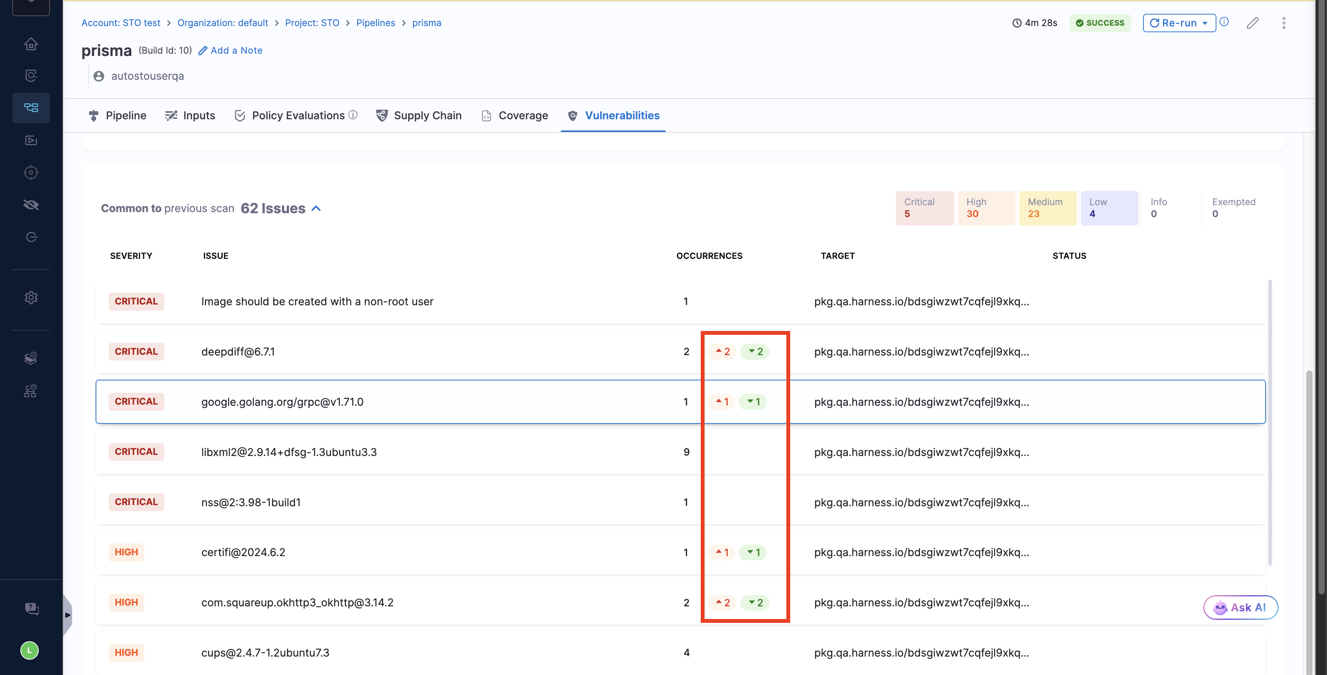Click the Ask AI button
Screen dimensions: 1327x675
(x=1240, y=607)
